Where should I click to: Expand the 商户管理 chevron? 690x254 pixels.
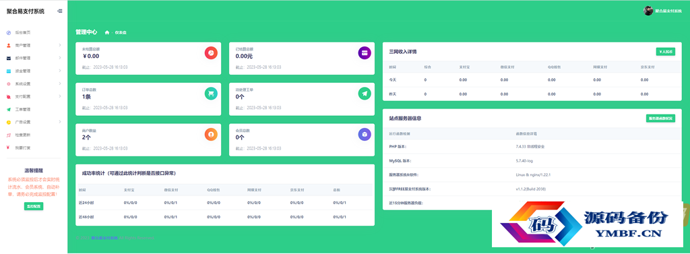(60, 45)
